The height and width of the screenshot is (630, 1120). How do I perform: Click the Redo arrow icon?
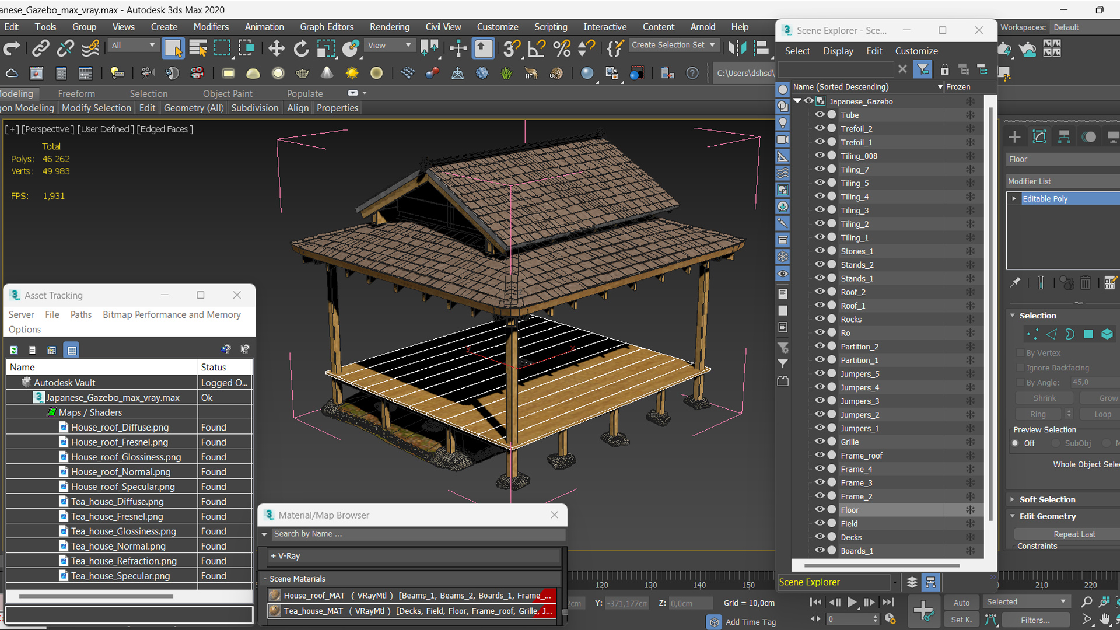[x=12, y=48]
